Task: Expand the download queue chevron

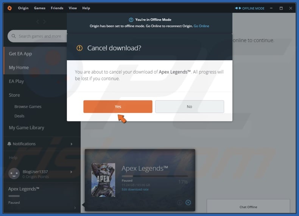Action: tap(75, 208)
